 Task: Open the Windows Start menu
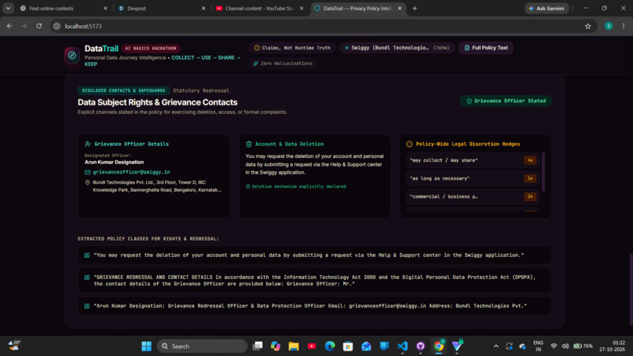[x=147, y=347]
